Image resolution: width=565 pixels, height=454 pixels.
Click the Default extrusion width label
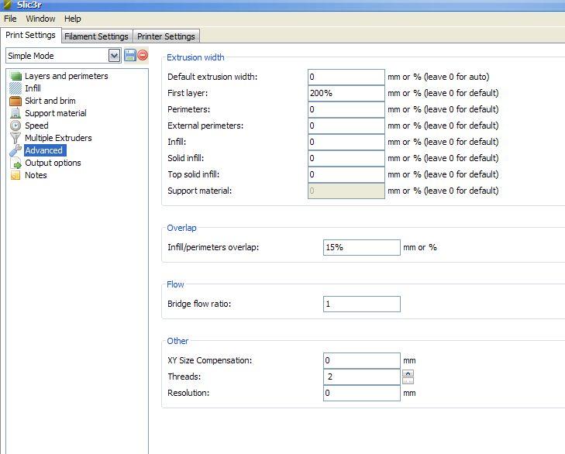point(212,77)
